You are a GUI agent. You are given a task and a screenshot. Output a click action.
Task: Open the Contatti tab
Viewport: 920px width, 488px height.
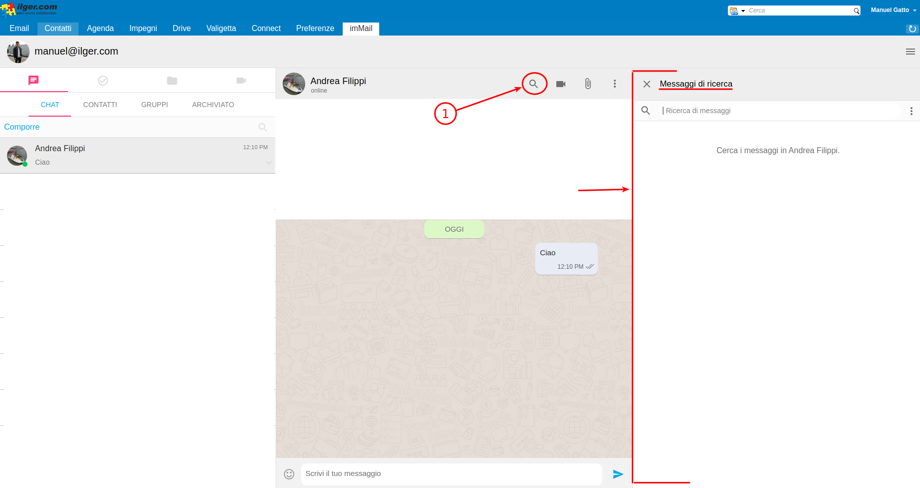[58, 29]
